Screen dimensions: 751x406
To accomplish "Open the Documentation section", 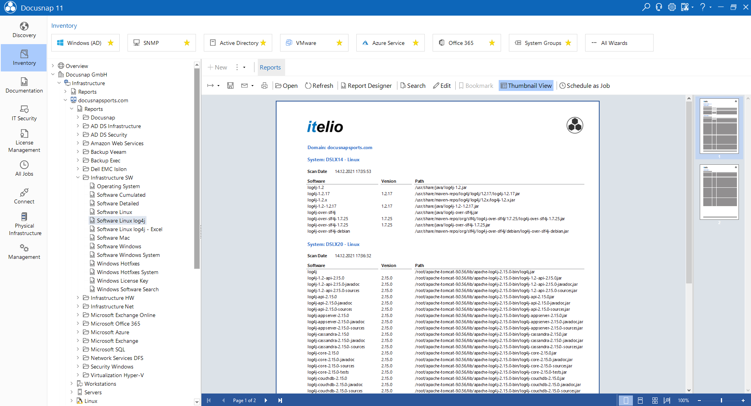I will tap(24, 85).
